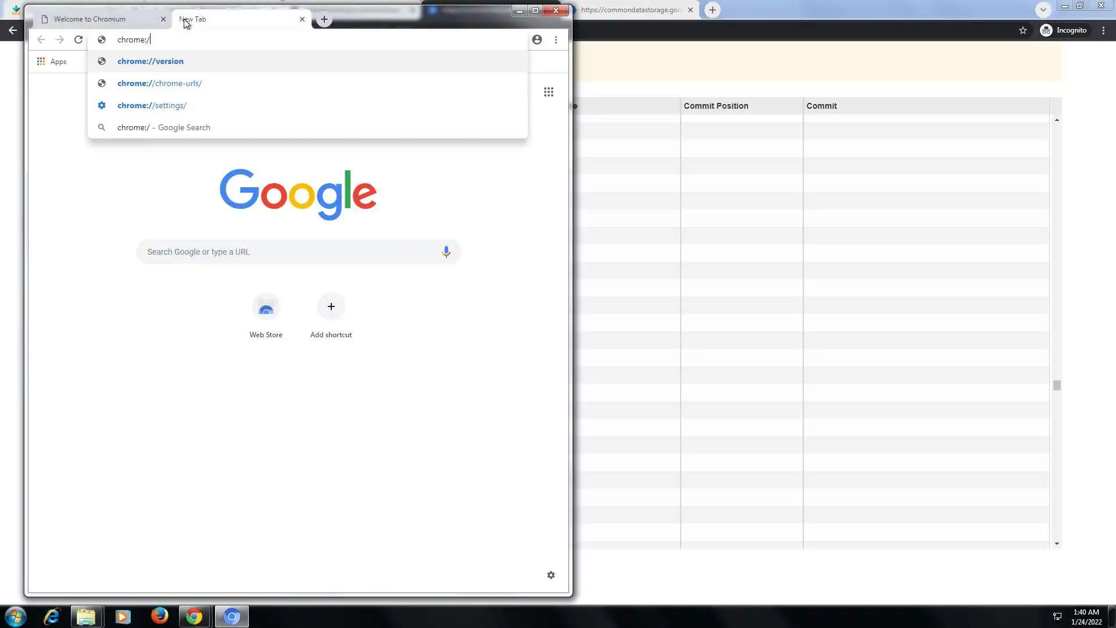Image resolution: width=1116 pixels, height=628 pixels.
Task: Open Incognito window three-dot menu
Action: [x=1103, y=30]
